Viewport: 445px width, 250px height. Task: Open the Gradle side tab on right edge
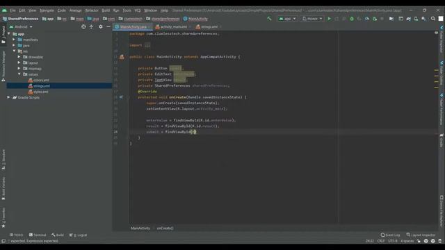[x=442, y=140]
